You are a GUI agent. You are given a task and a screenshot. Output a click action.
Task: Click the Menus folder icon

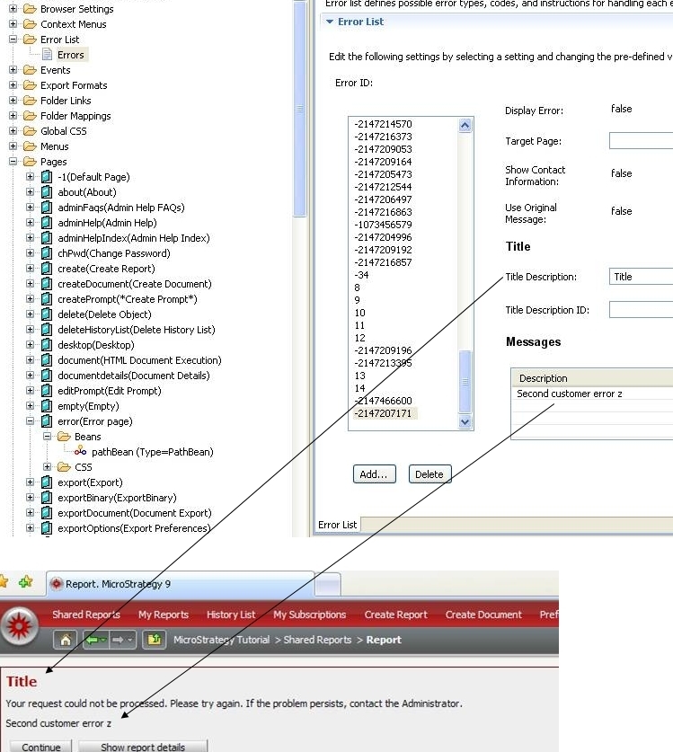(30, 146)
